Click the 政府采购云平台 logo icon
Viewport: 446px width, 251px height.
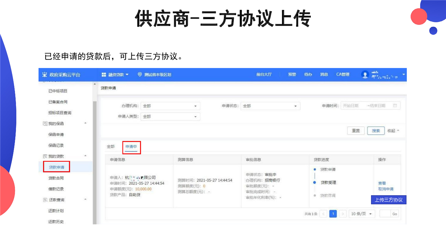tap(44, 75)
